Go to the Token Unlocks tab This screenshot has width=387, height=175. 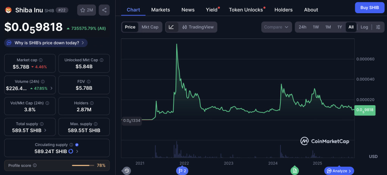pos(246,10)
